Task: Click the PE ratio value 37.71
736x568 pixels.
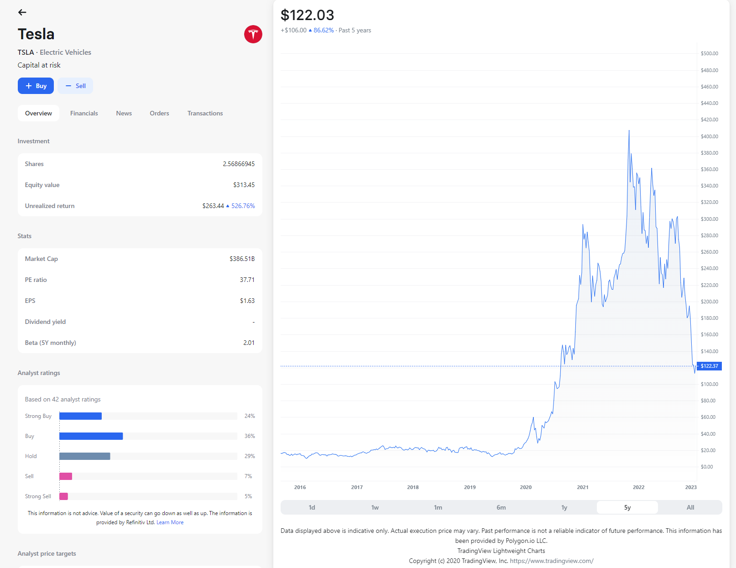Action: tap(247, 280)
